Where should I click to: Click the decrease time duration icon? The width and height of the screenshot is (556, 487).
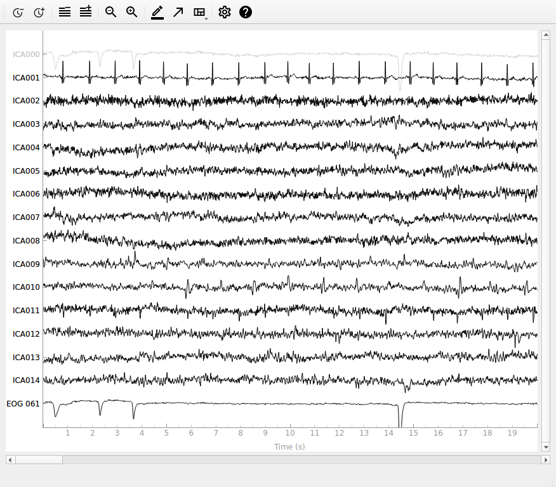[18, 13]
